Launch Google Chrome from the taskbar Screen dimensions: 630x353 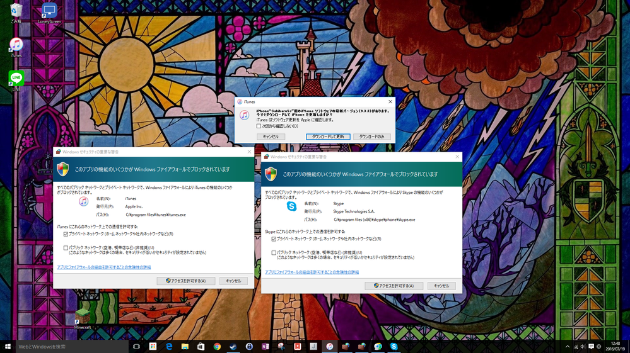coord(217,346)
